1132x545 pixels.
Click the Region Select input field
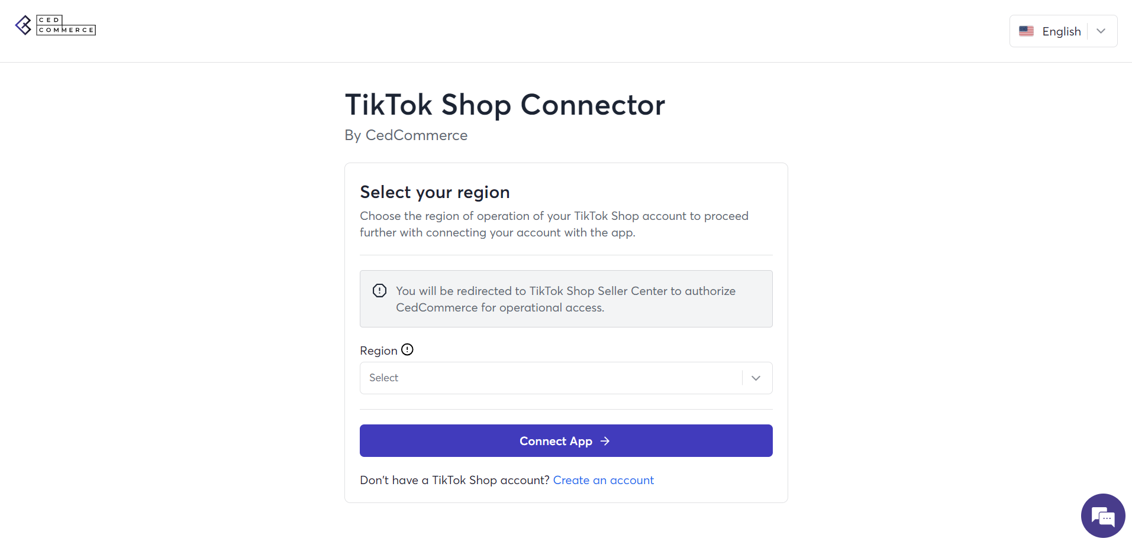coord(566,378)
